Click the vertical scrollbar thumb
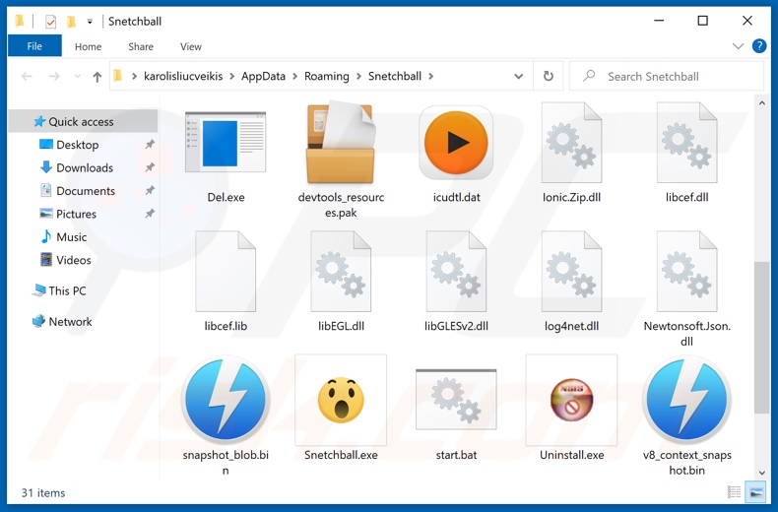 (x=761, y=338)
